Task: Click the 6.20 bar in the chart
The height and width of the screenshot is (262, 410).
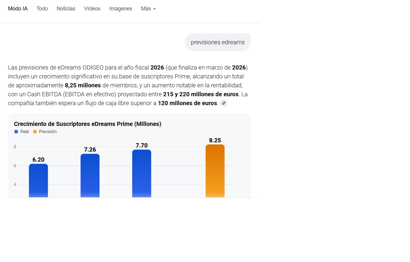Action: pos(38,180)
